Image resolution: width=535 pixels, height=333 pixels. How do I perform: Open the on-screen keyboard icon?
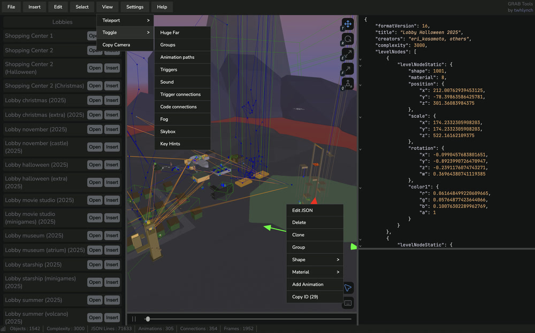point(348,302)
